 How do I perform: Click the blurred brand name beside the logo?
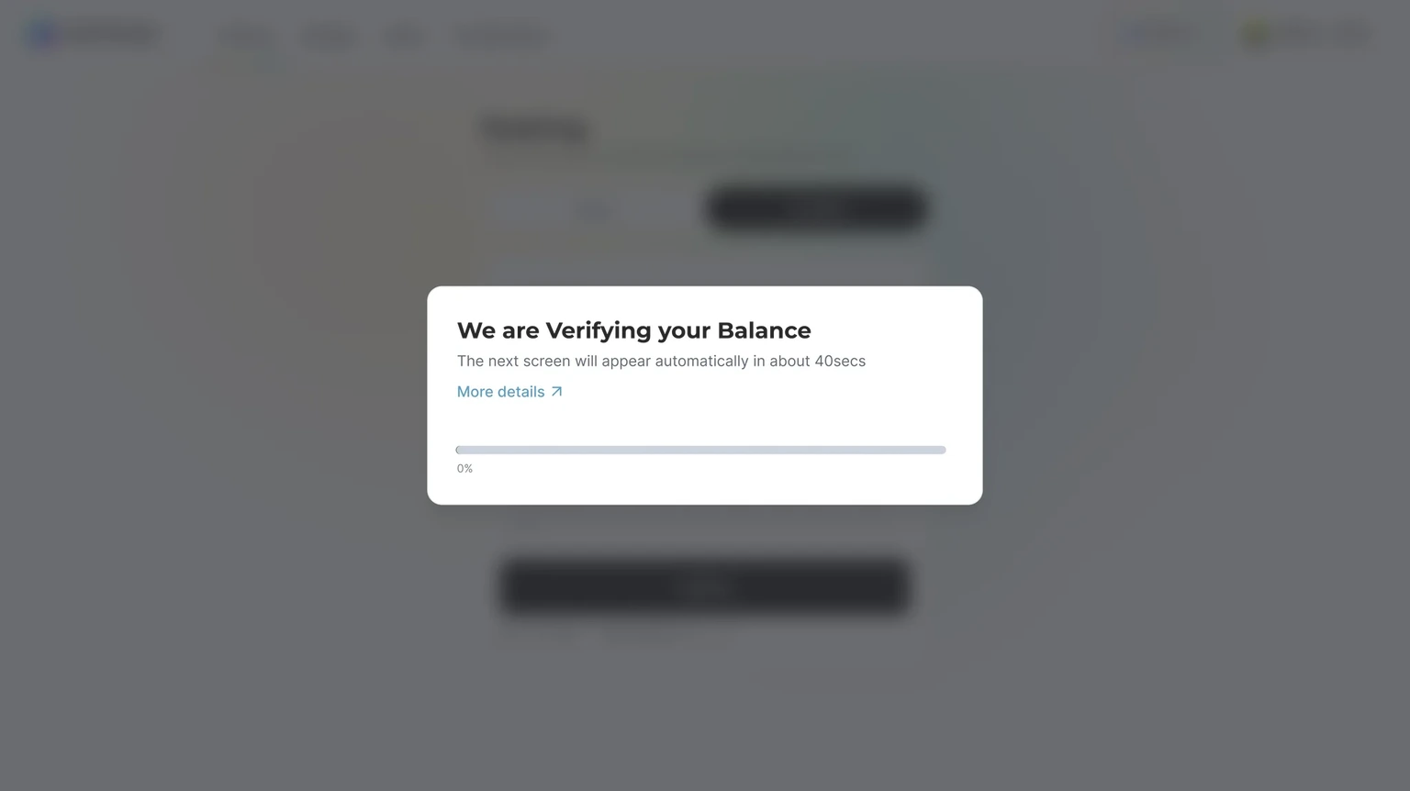[x=112, y=35]
